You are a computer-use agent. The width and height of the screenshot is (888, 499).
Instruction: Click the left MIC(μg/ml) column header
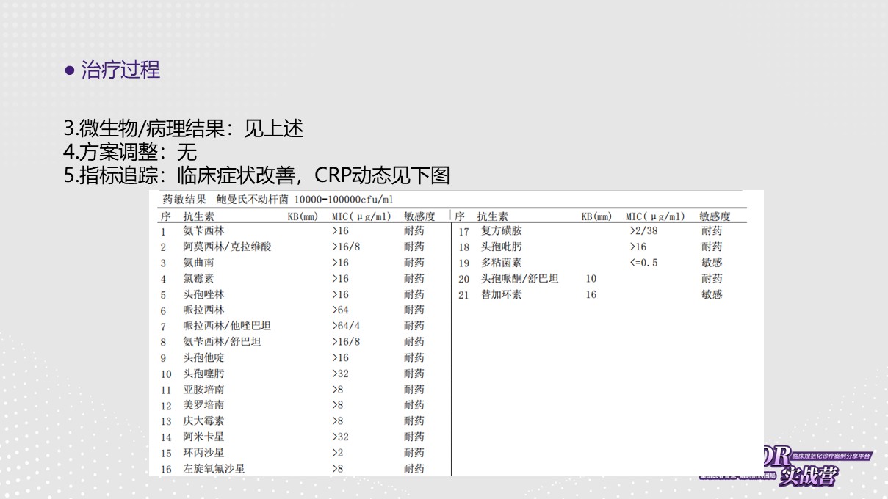coord(361,216)
